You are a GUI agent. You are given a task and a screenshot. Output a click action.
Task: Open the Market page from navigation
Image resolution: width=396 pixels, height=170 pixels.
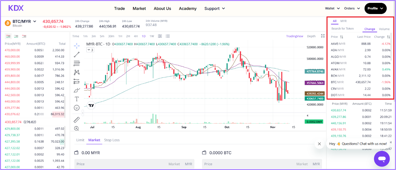[139, 9]
